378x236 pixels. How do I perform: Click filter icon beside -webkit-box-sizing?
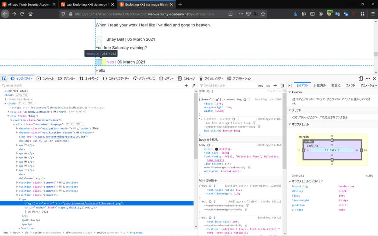point(259,127)
